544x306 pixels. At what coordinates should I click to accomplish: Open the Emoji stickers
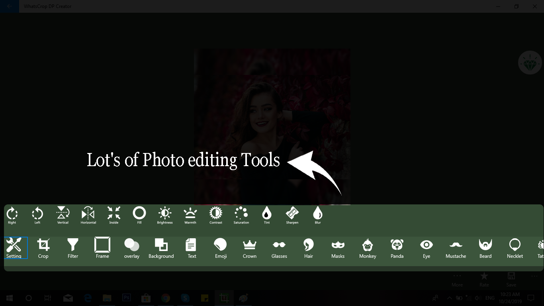(221, 248)
